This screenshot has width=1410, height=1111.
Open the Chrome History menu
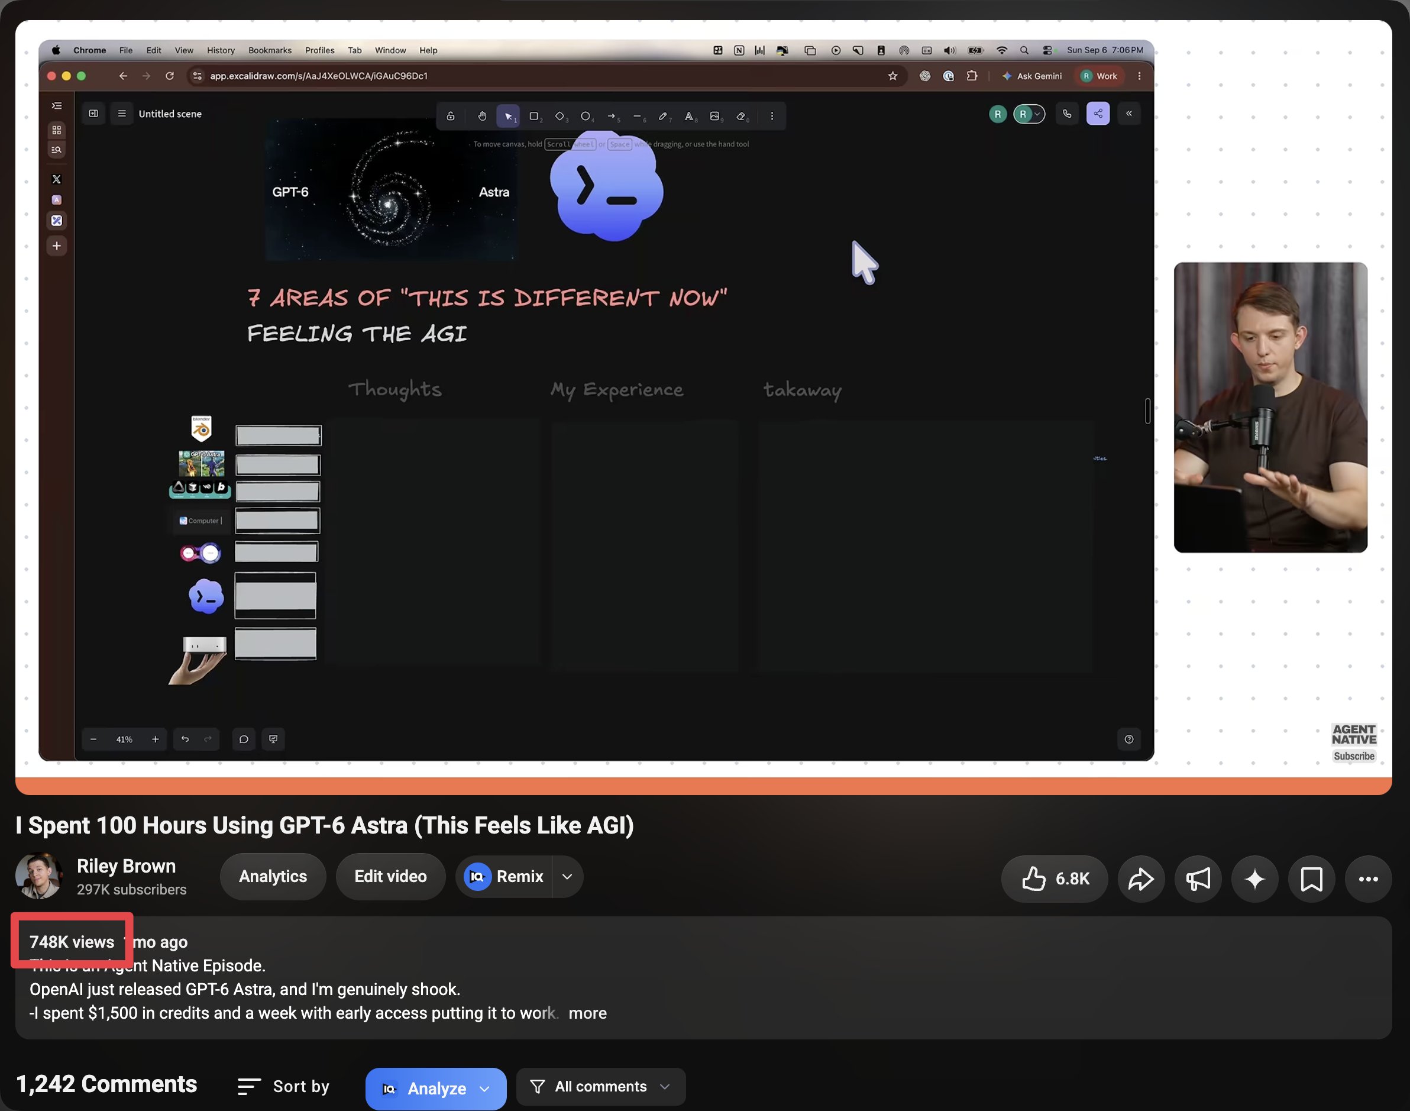[x=221, y=50]
